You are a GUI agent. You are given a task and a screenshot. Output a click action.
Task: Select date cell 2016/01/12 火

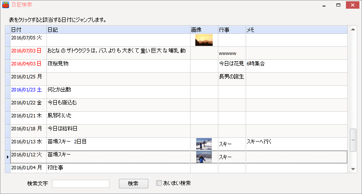tap(28, 157)
